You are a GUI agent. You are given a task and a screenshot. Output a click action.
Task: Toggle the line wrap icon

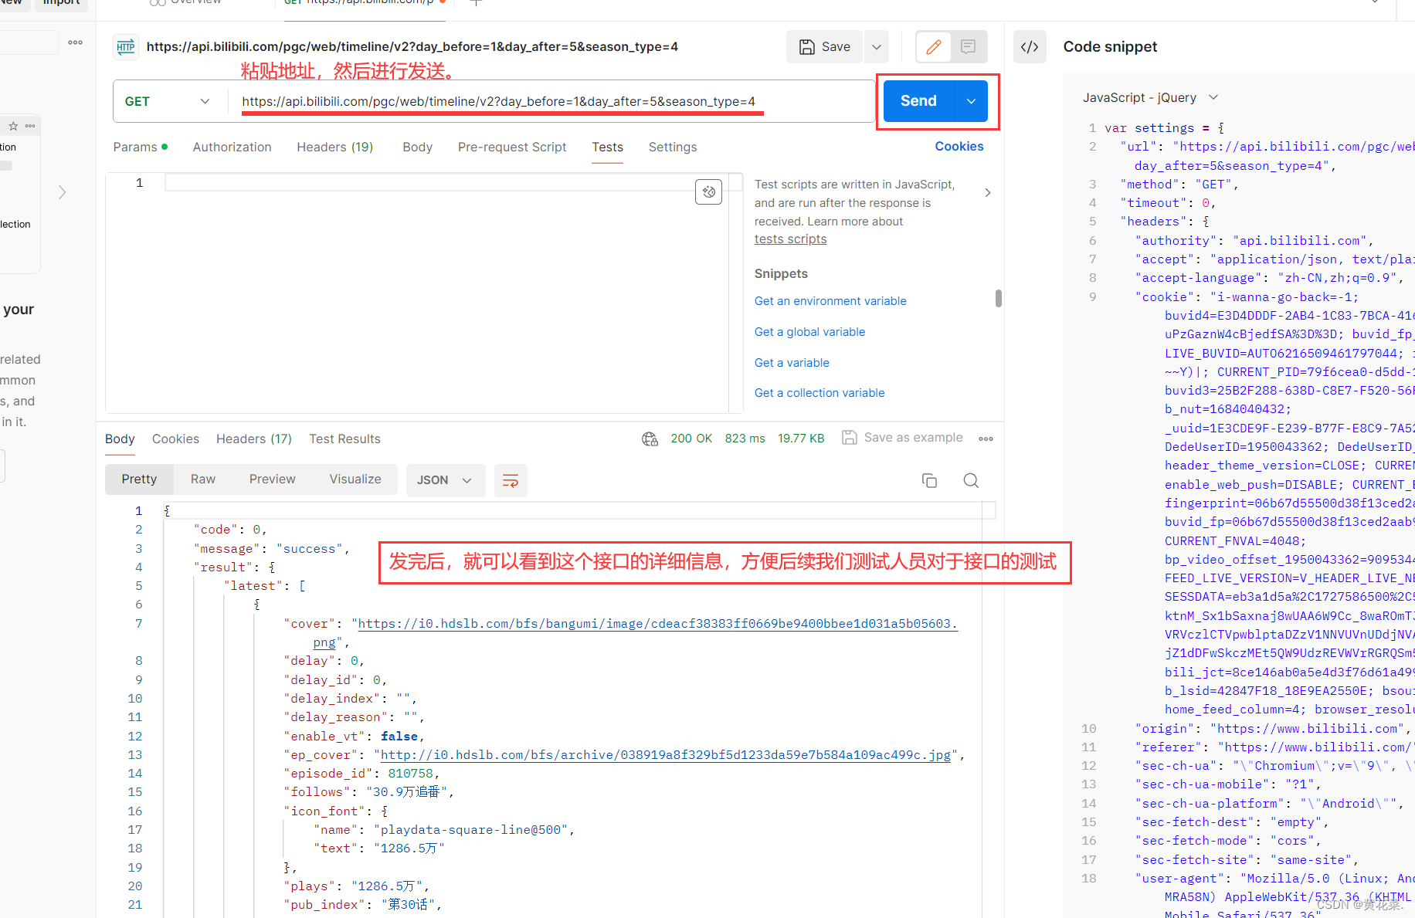511,480
